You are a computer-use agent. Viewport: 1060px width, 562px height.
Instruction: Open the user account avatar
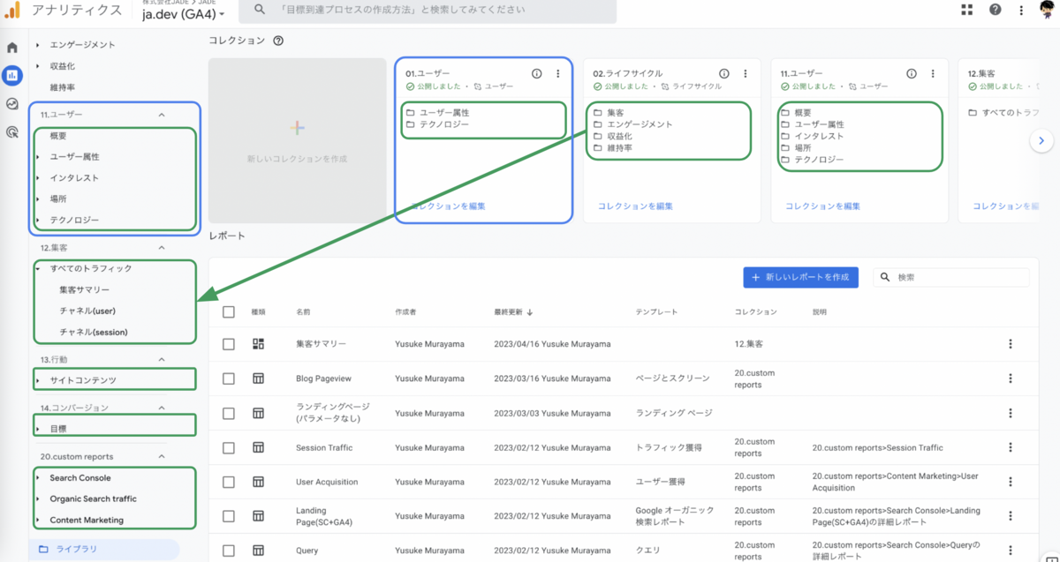coord(1048,9)
